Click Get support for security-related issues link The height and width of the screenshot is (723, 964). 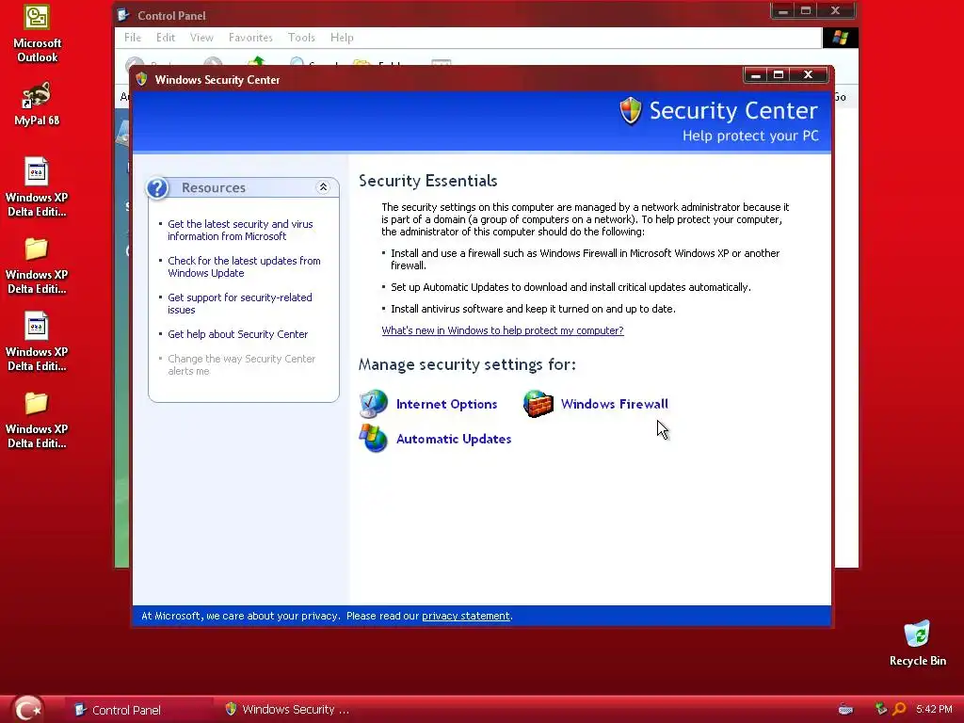pyautogui.click(x=239, y=304)
